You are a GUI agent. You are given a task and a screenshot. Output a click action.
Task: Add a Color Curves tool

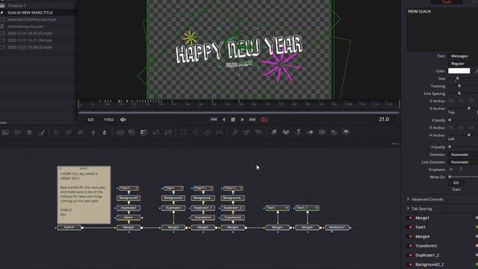pos(69,132)
